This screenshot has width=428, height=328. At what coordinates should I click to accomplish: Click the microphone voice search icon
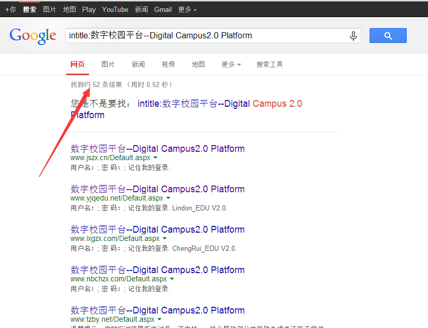353,36
